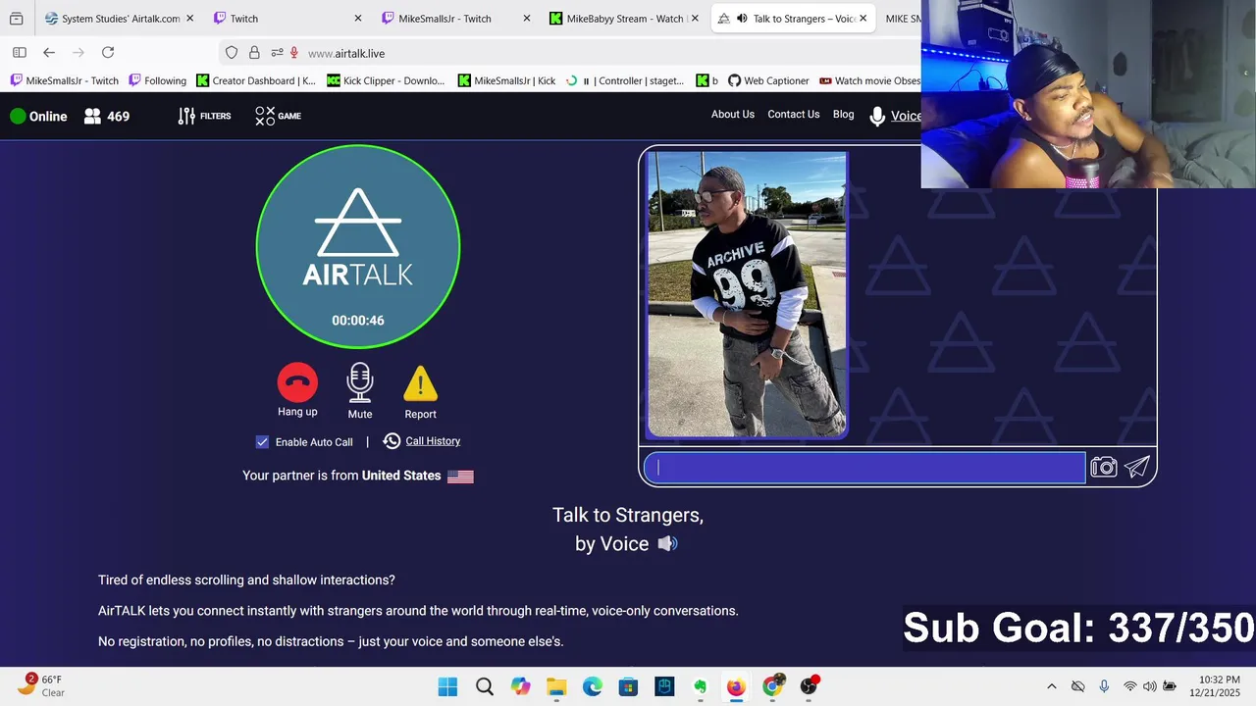Click the weather widget showing 66°F
This screenshot has height=706, width=1256.
pos(41,685)
